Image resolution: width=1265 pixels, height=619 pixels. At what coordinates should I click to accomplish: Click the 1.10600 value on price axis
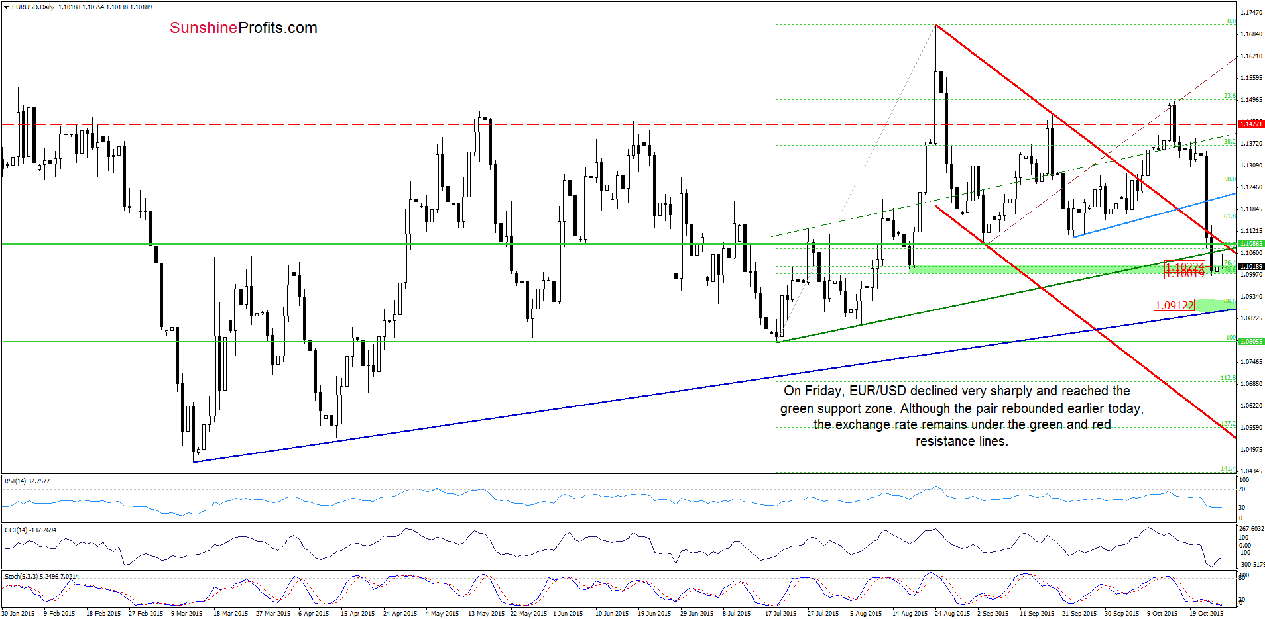pos(1251,253)
